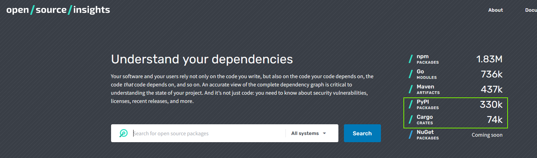This screenshot has width=537, height=158.
Task: Focus the package search input field
Action: [x=209, y=133]
